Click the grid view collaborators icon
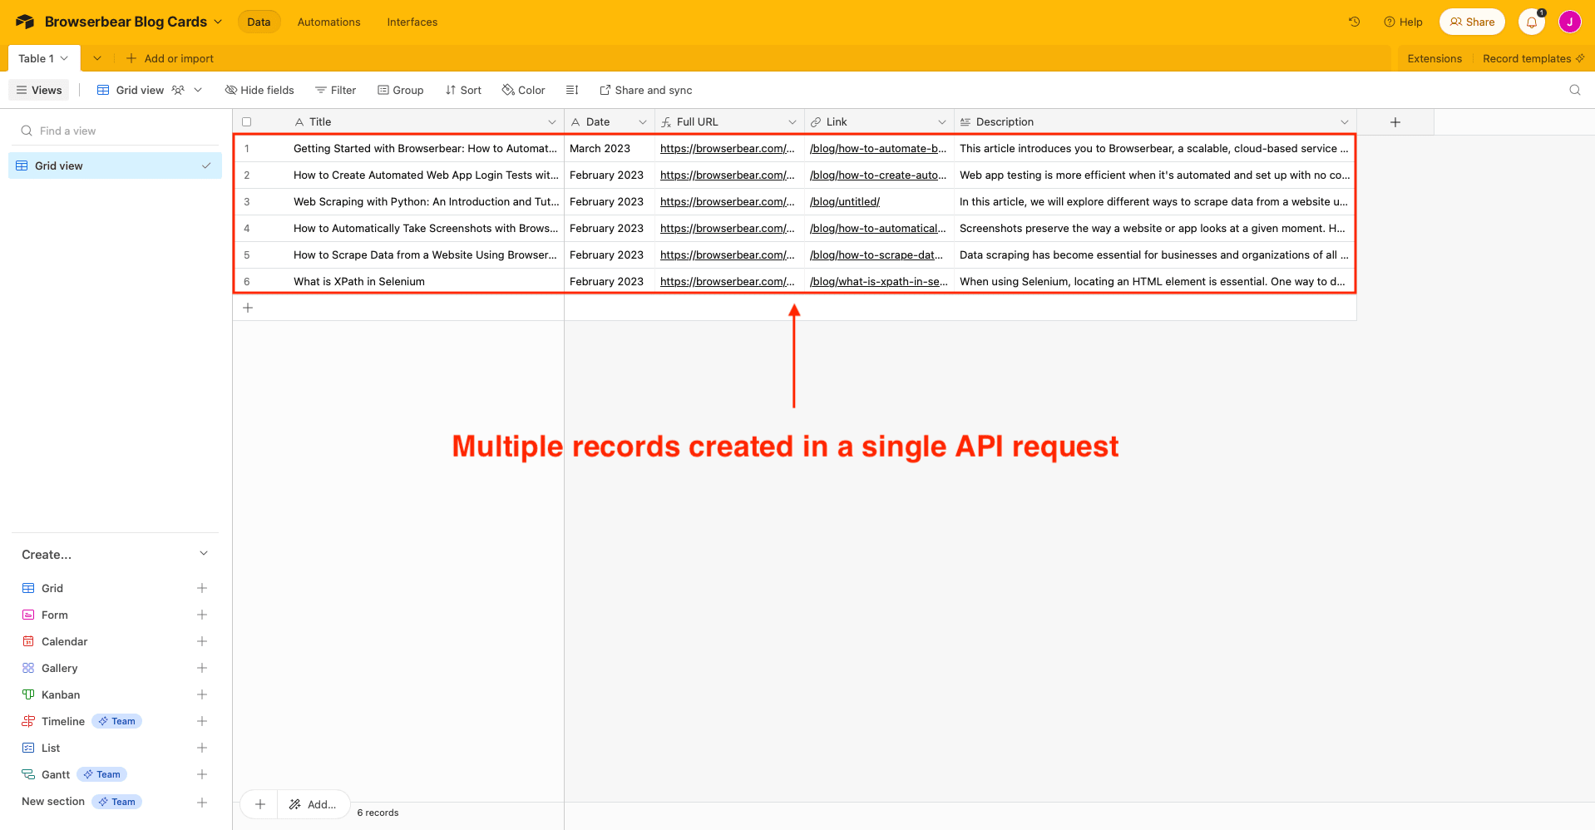The width and height of the screenshot is (1595, 830). (x=178, y=90)
